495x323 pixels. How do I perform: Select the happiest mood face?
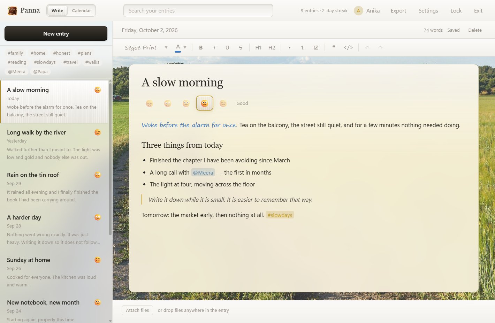pyautogui.click(x=223, y=103)
